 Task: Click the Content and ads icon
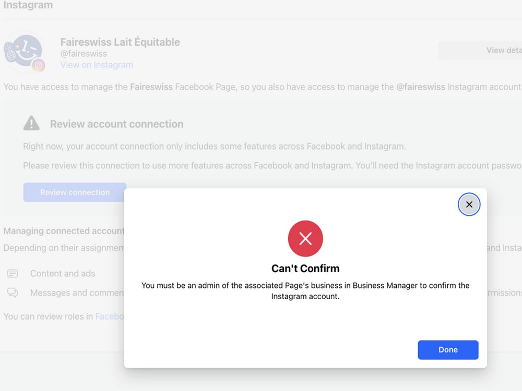[x=13, y=273]
